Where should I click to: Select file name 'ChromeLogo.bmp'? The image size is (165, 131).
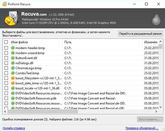pos(29,68)
